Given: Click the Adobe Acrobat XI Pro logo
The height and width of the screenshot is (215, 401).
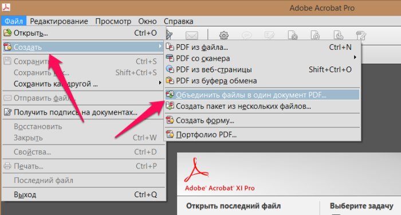Looking at the screenshot, I should point(219,174).
